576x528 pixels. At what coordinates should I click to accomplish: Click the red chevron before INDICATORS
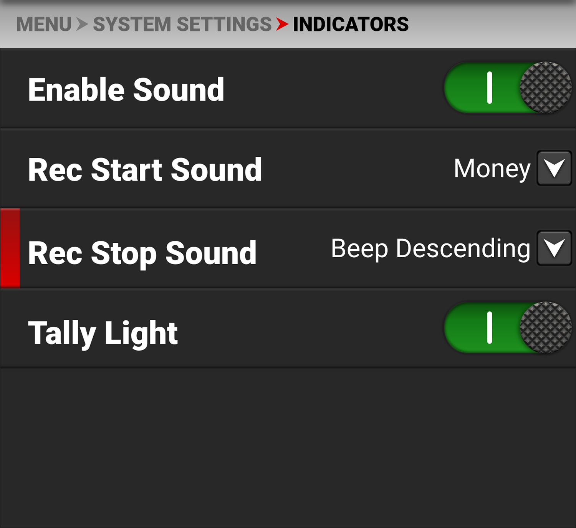click(x=282, y=24)
